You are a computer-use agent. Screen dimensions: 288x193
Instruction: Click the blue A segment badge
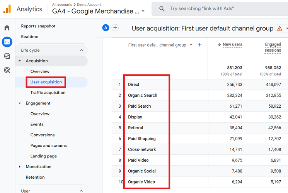tap(106, 28)
